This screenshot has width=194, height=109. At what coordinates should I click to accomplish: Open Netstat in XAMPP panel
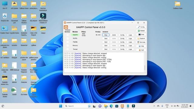[x=141, y=31]
